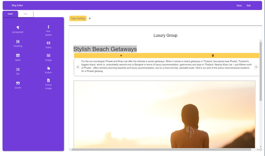Choose the Cover image option
Image resolution: width=265 pixels, height=156 pixels.
(x=48, y=81)
